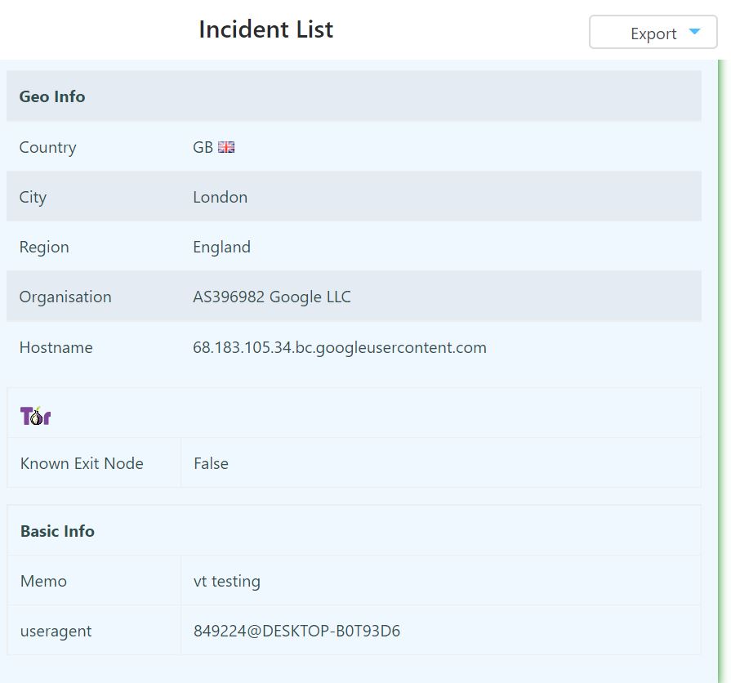Click the Basic Info section header
Image resolution: width=731 pixels, height=683 pixels.
pos(57,531)
